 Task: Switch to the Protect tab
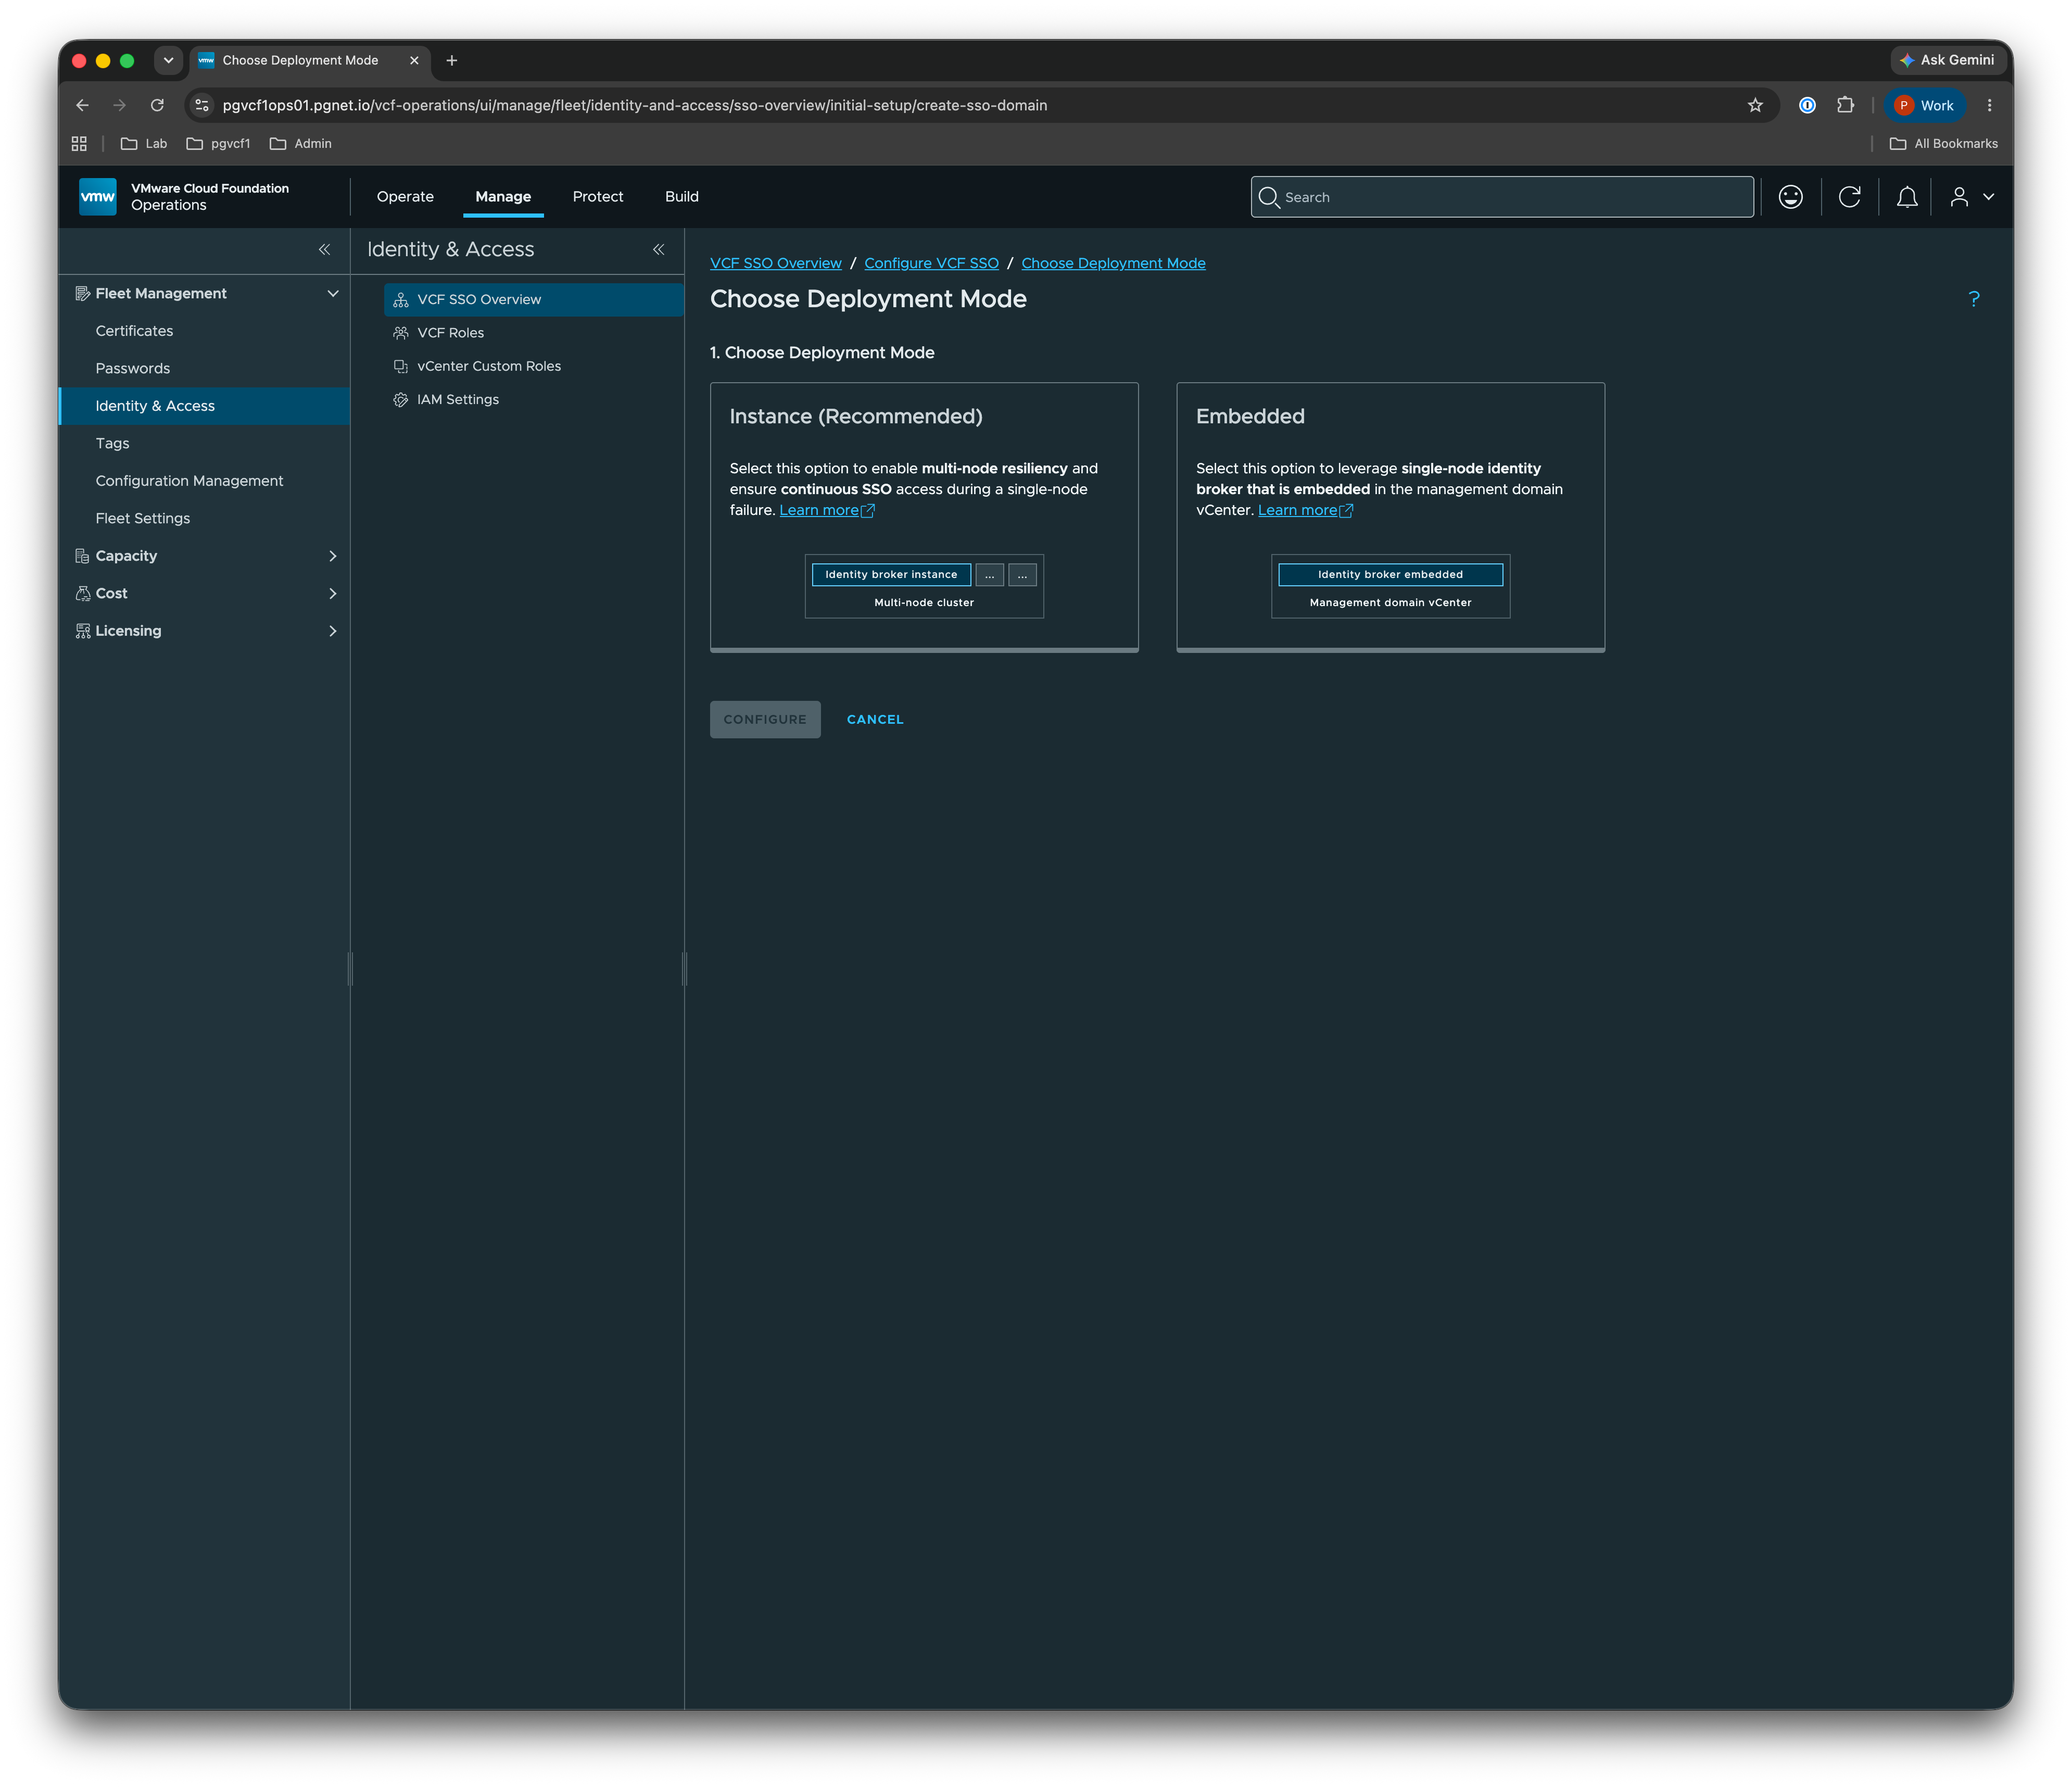(x=598, y=197)
